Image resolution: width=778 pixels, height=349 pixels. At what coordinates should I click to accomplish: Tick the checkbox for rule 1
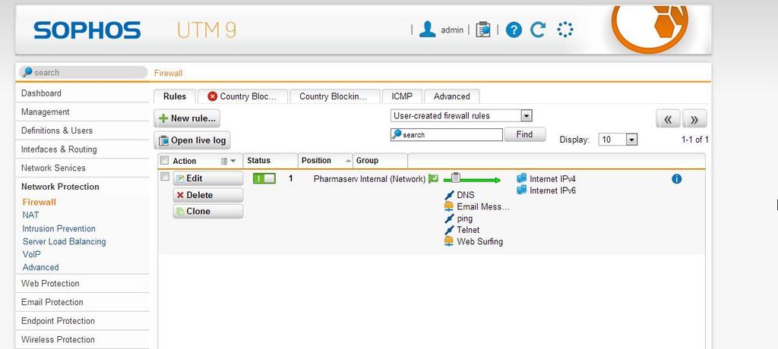[x=165, y=177]
